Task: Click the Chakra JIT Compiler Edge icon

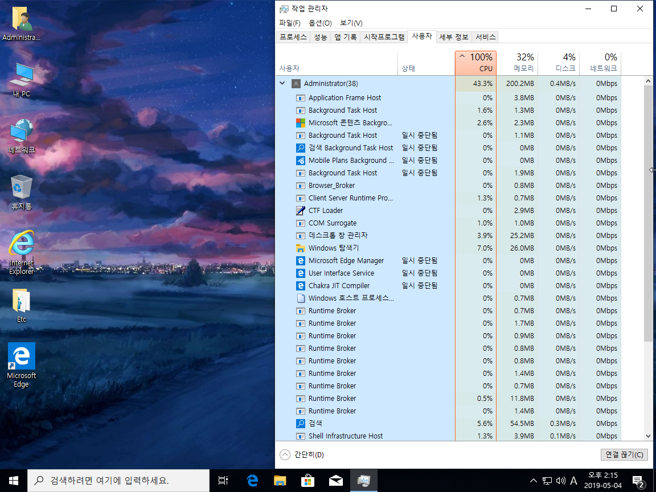Action: [x=301, y=286]
